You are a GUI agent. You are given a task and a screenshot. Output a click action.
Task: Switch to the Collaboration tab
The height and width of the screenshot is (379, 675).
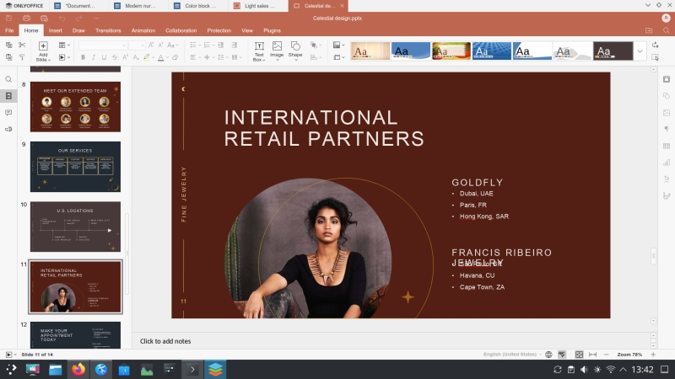tap(181, 30)
